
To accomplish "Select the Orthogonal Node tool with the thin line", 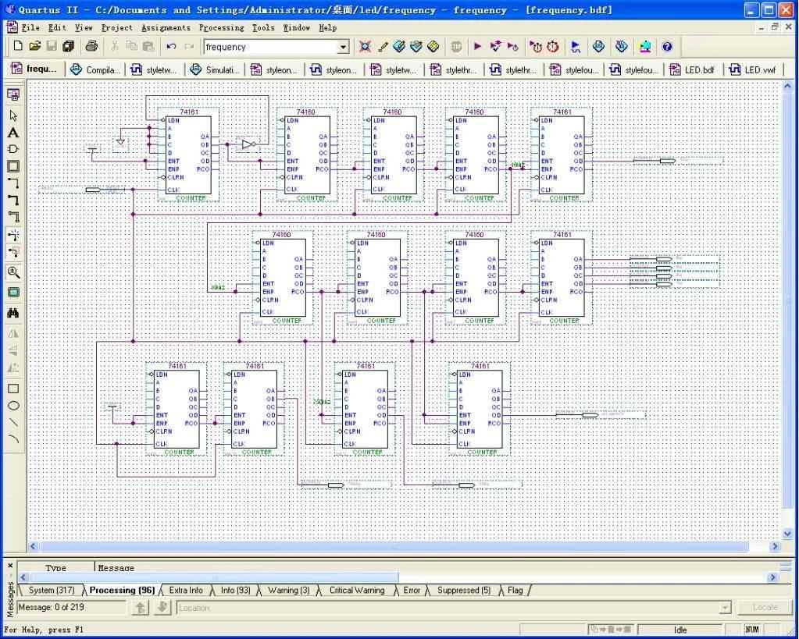I will 14,183.
